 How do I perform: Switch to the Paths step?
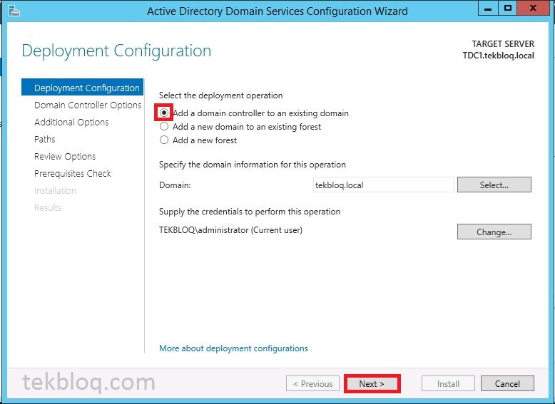pyautogui.click(x=45, y=139)
